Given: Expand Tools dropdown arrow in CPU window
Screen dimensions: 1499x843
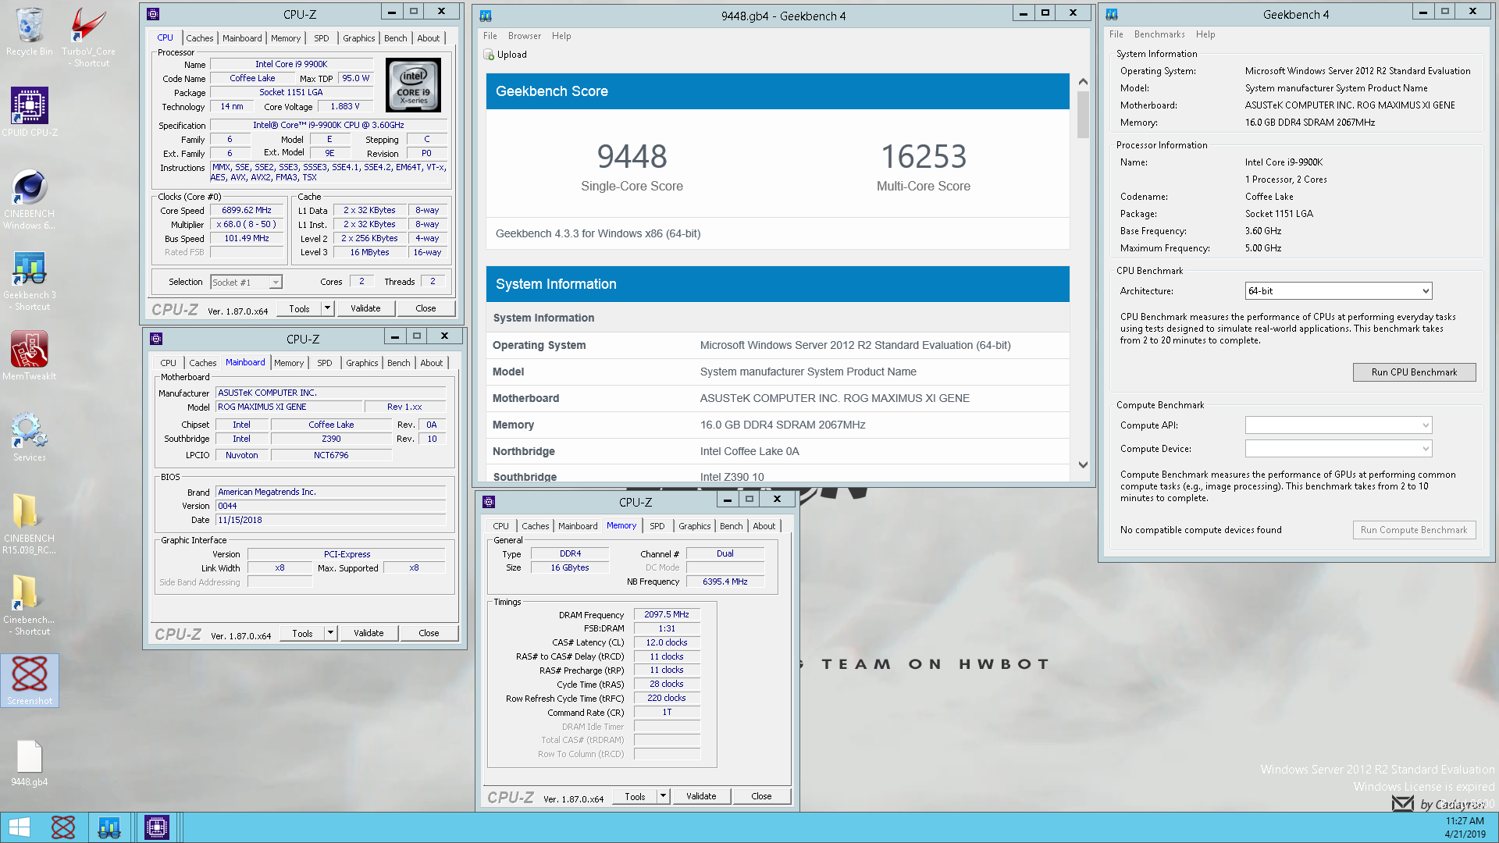Looking at the screenshot, I should point(328,308).
